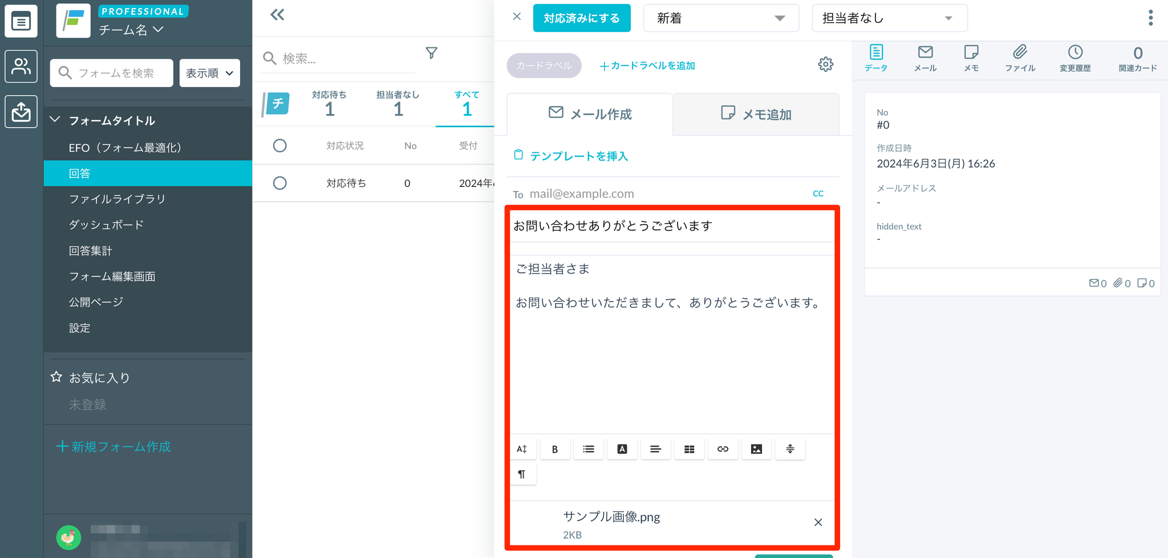The image size is (1168, 558).
Task: Open the チーム名 team dropdown
Action: click(131, 30)
